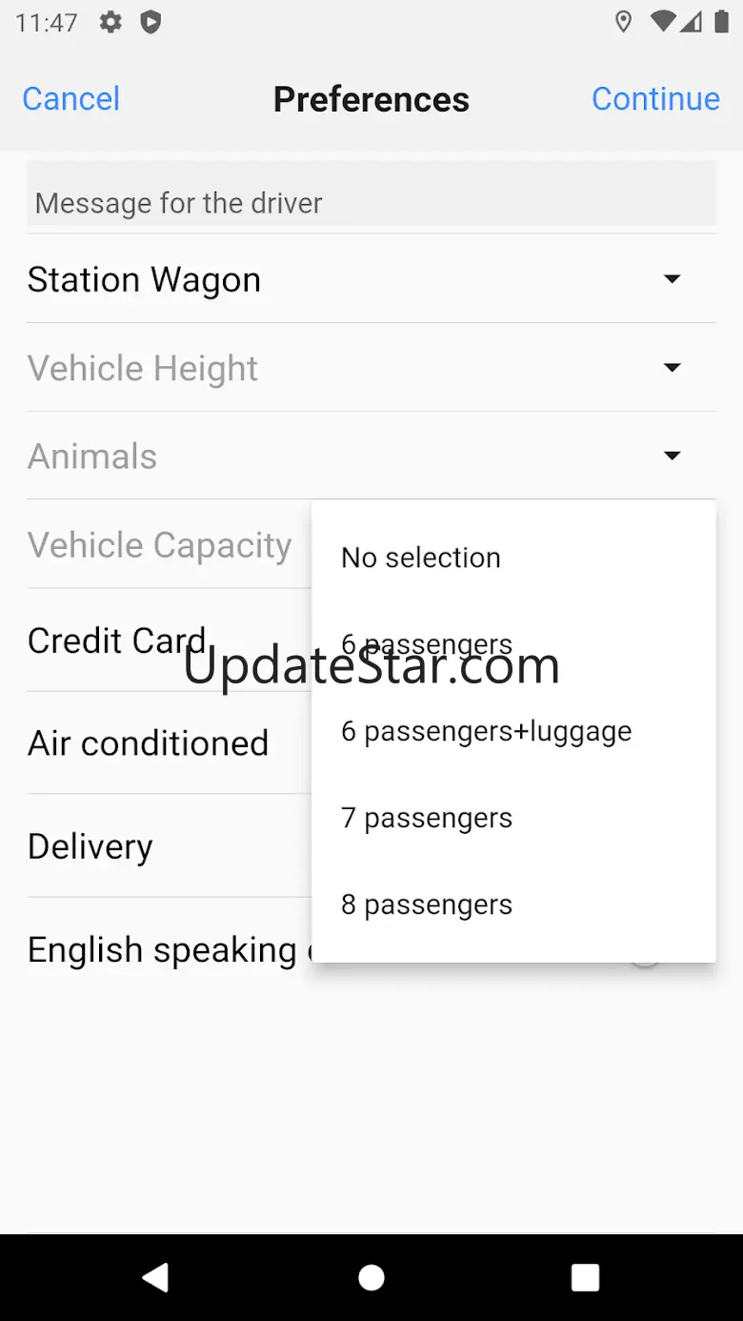
Task: Tap Continue to confirm preferences
Action: 655,99
